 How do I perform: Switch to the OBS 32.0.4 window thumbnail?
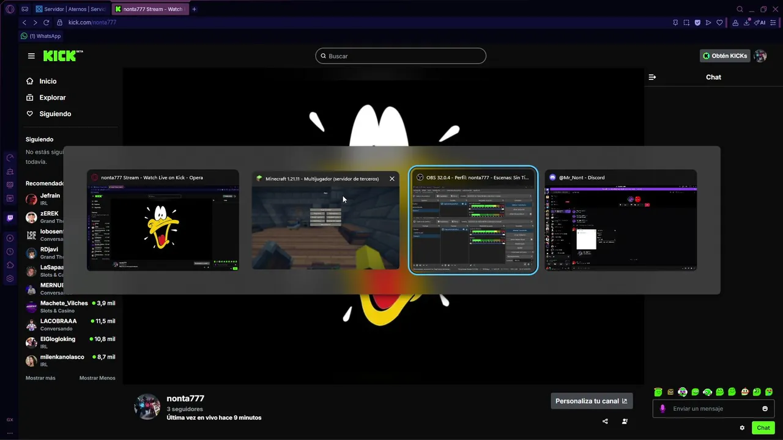(x=473, y=221)
